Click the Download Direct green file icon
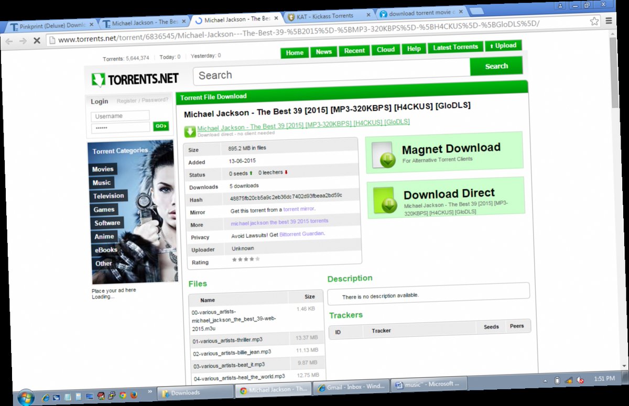 click(384, 200)
